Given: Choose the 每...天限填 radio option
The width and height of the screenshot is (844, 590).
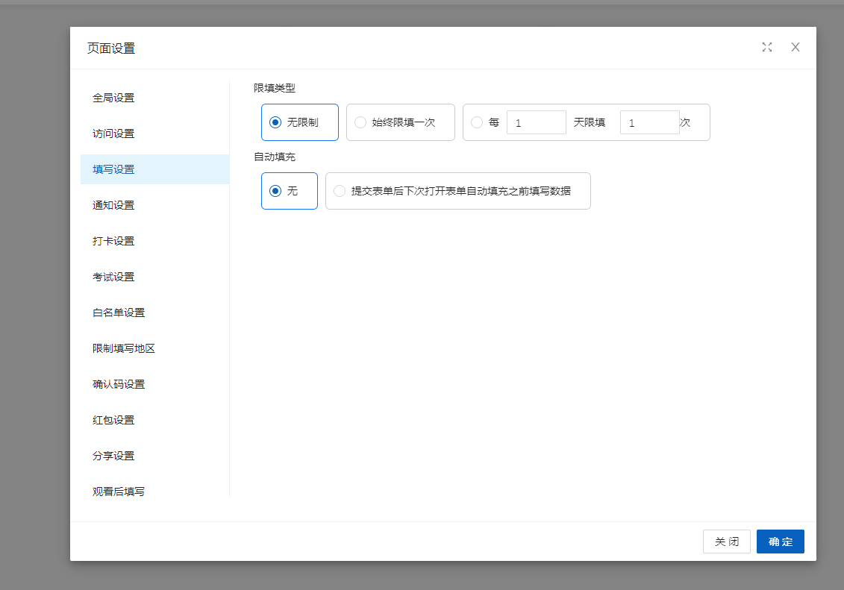Looking at the screenshot, I should coord(477,122).
